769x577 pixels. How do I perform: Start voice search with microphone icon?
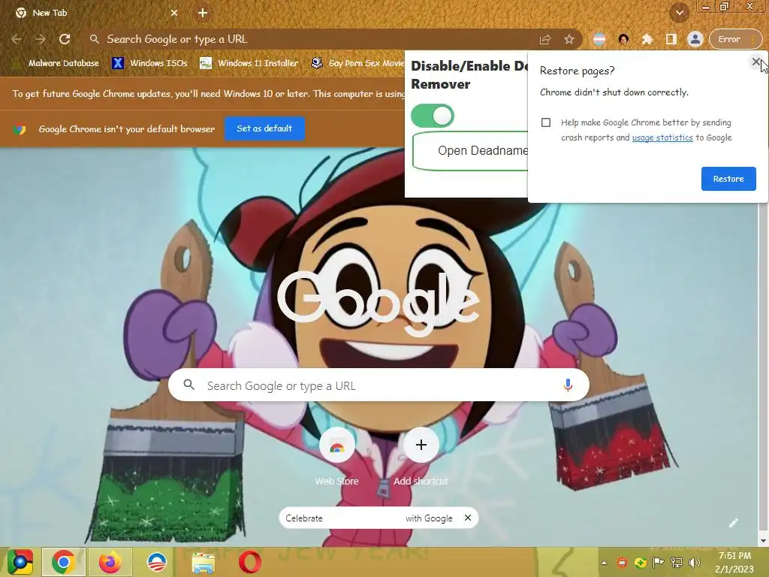pos(568,385)
